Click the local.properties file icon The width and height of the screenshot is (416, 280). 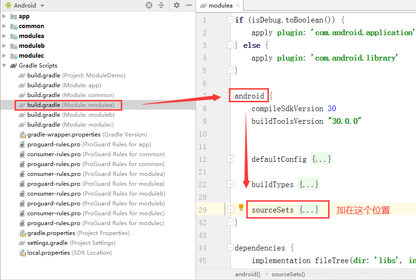coord(23,253)
